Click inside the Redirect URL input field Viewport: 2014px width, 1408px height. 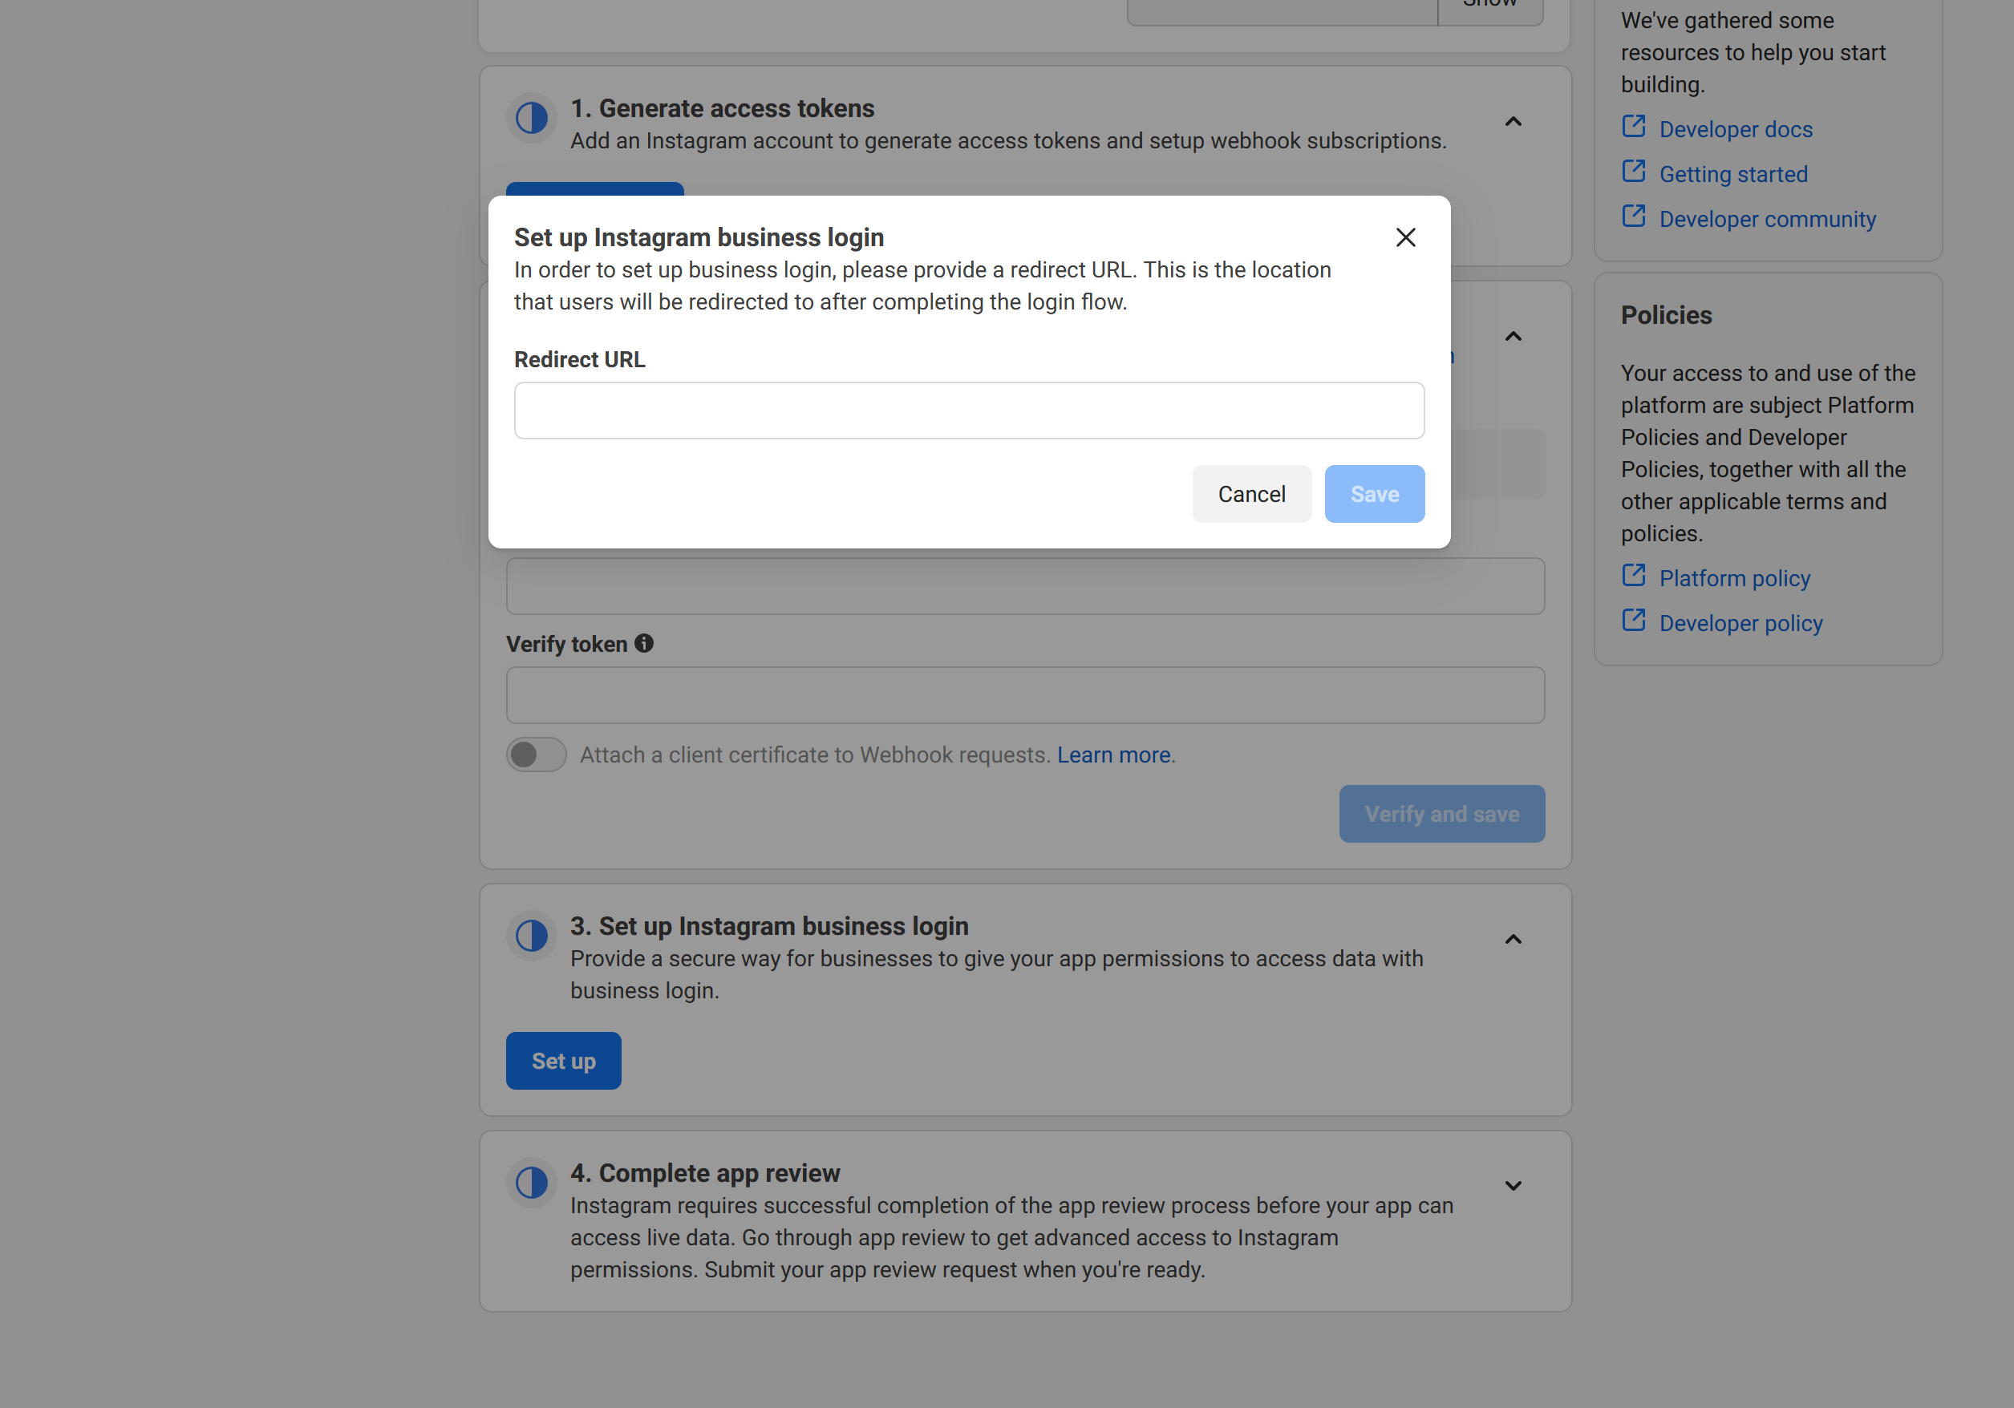968,410
